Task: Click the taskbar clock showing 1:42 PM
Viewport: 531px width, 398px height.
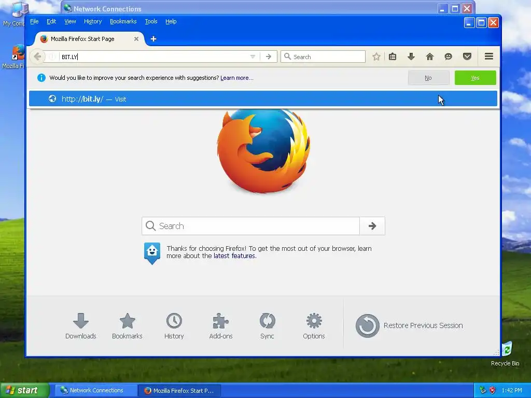Action: [512, 390]
